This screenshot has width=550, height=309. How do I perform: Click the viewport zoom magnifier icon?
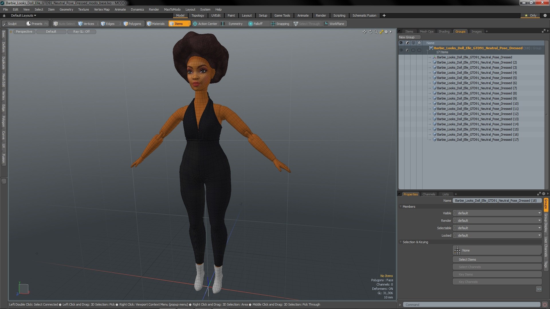tap(376, 32)
